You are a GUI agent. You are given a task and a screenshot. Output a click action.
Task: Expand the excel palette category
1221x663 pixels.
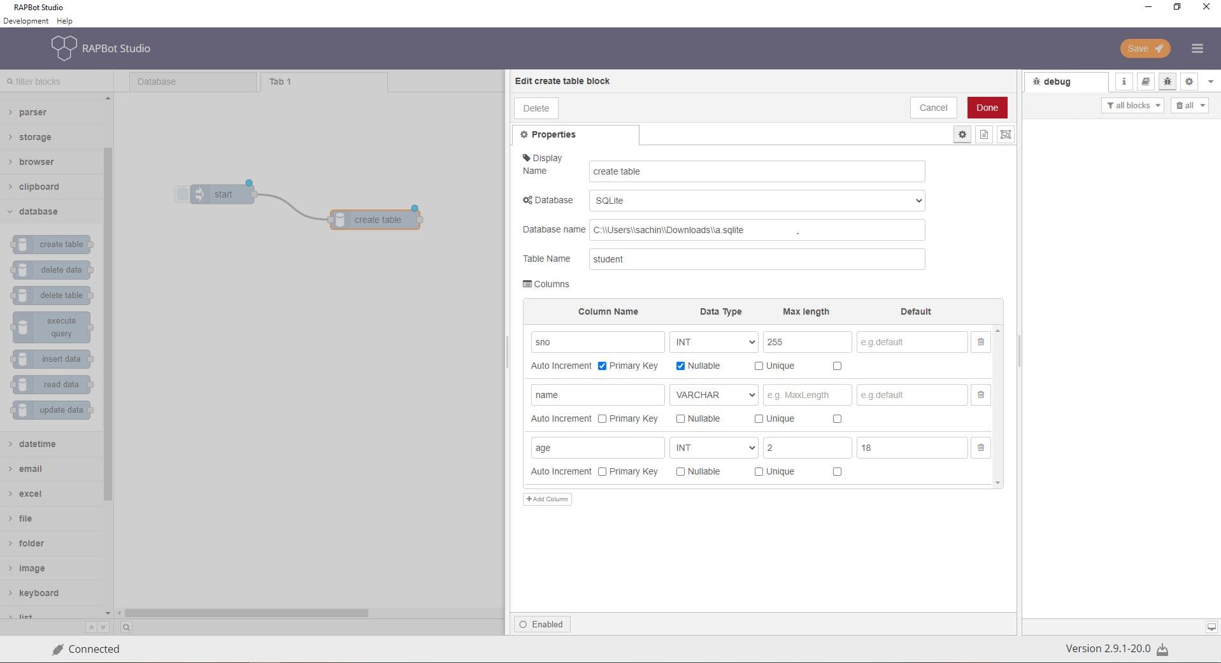51,494
